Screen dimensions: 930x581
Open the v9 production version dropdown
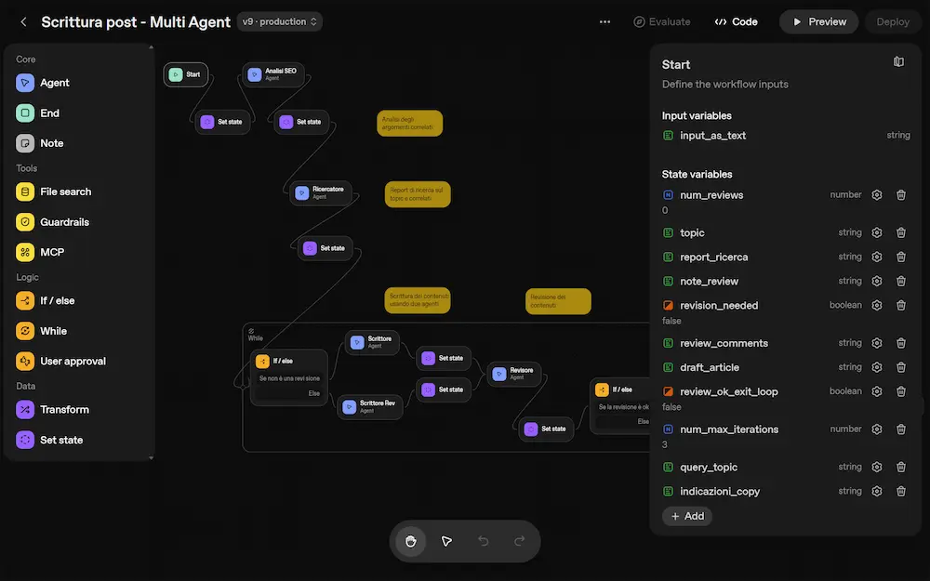[279, 21]
